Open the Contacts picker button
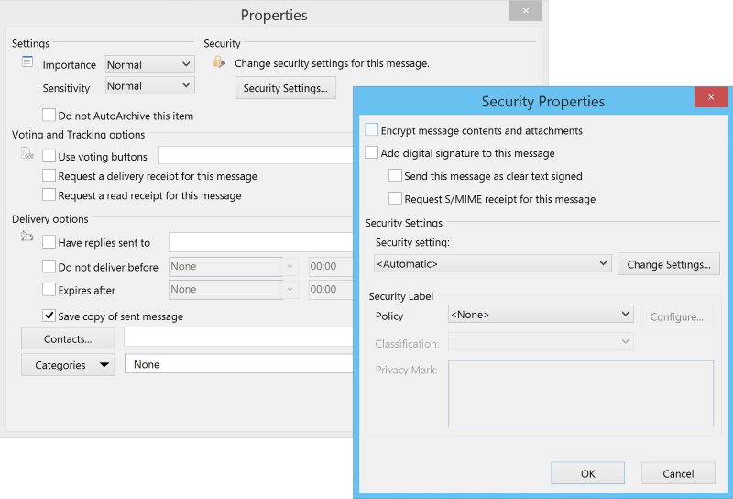 pyautogui.click(x=68, y=338)
